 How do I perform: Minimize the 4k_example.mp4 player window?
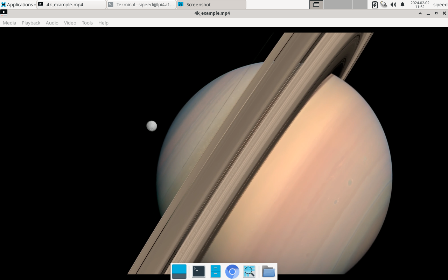point(428,13)
